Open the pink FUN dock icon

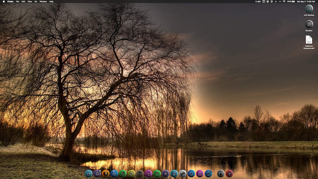(x=200, y=174)
